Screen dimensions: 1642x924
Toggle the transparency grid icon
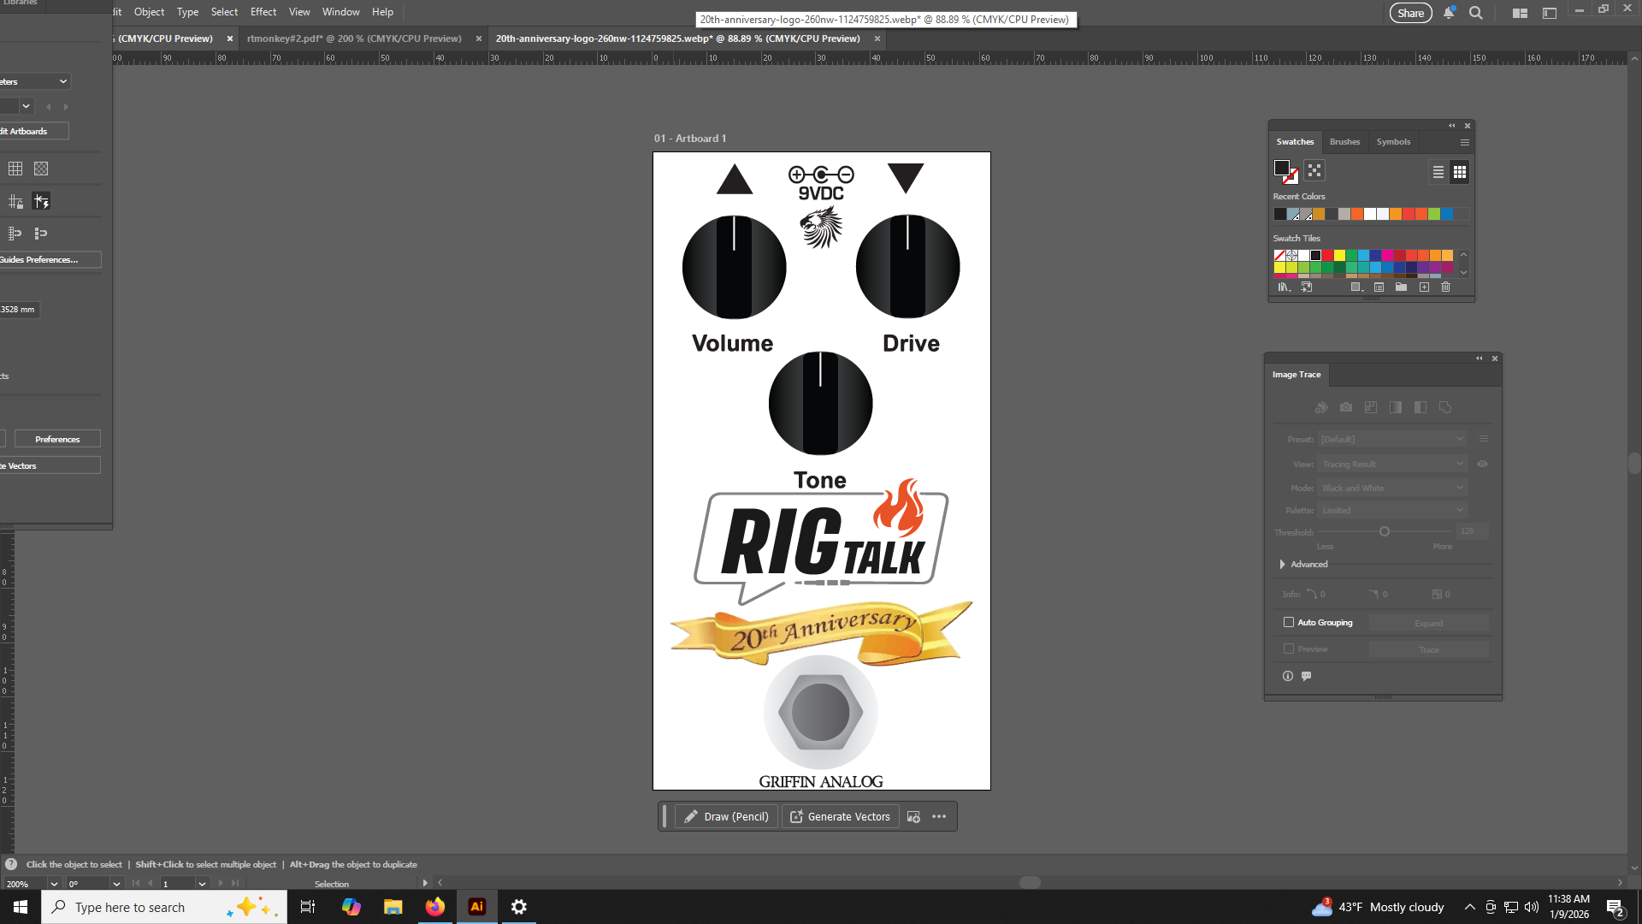41,169
